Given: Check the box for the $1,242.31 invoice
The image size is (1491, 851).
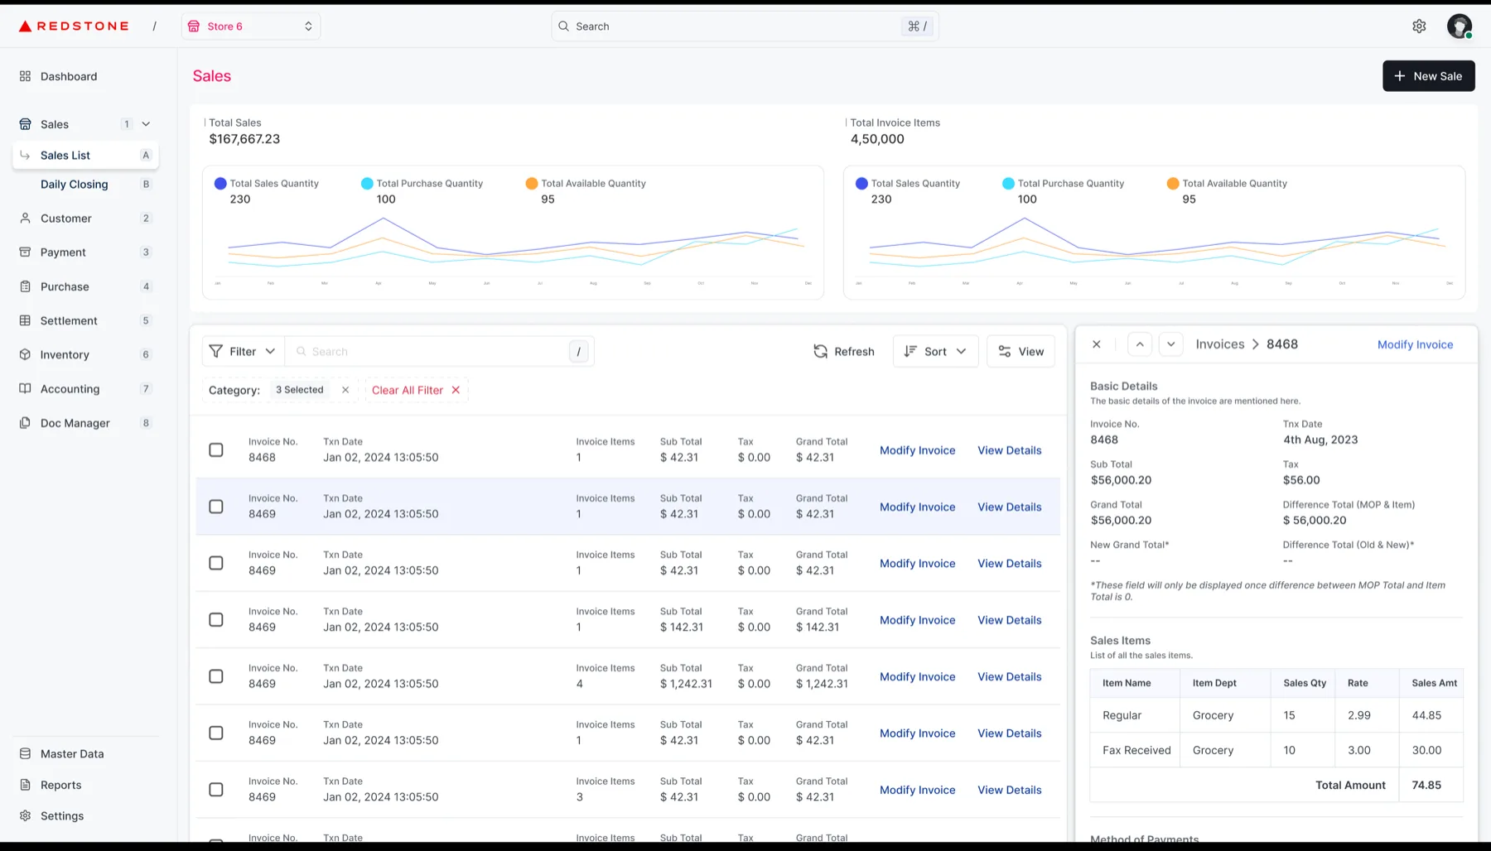Looking at the screenshot, I should point(216,676).
